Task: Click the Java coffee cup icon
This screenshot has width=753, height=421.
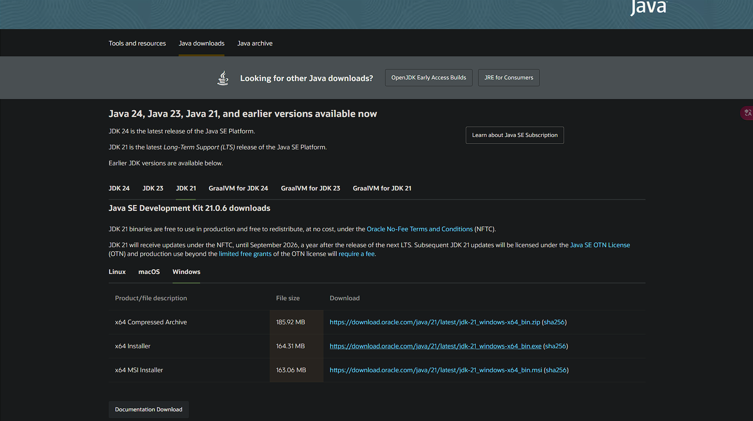Action: point(223,78)
